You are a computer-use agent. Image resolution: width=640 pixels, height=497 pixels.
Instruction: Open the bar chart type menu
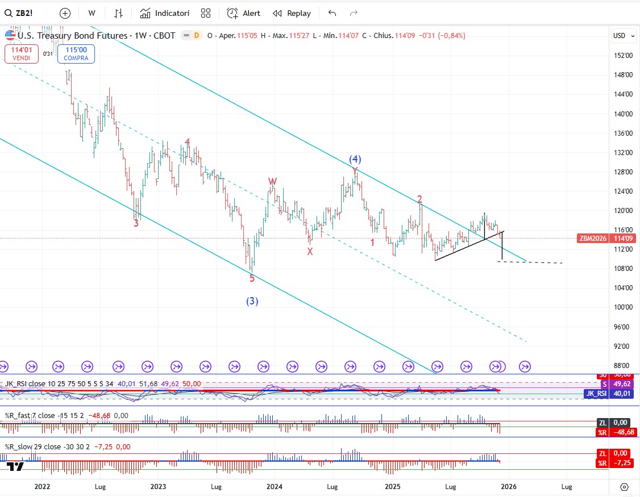pyautogui.click(x=118, y=14)
